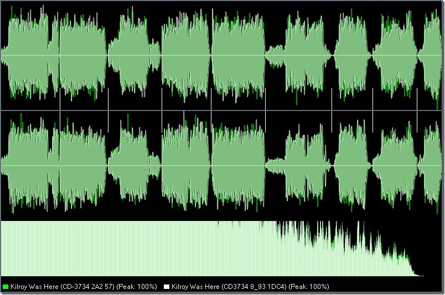Image resolution: width=445 pixels, height=295 pixels.
Task: Click the fourth white track boundary marker
Action: 211,110
